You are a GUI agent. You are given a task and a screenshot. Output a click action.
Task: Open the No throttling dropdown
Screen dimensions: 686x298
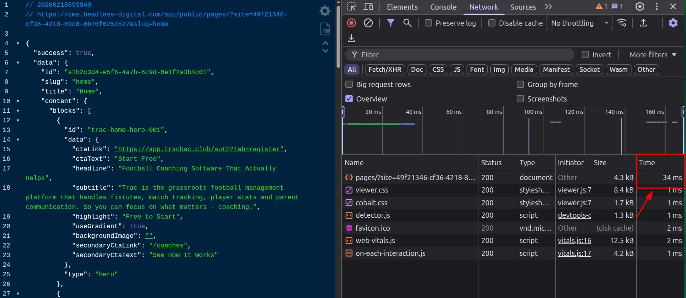click(x=579, y=23)
